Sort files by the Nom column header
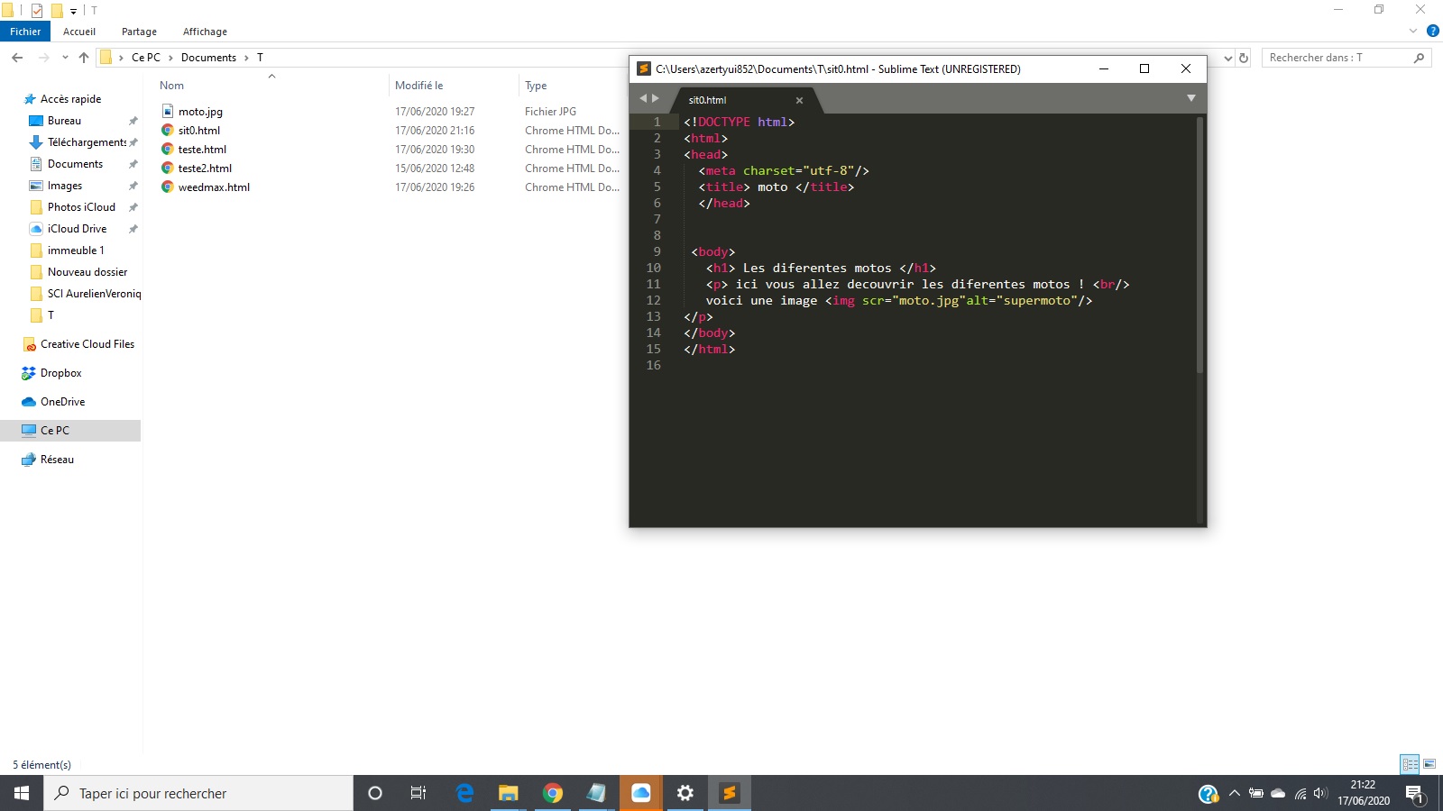This screenshot has width=1443, height=811. tap(172, 86)
